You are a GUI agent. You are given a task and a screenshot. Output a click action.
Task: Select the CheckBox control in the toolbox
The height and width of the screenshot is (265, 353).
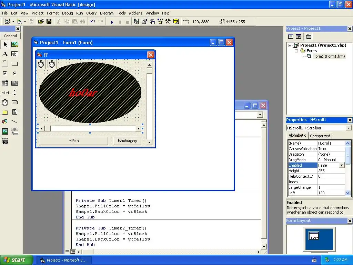tap(5, 73)
